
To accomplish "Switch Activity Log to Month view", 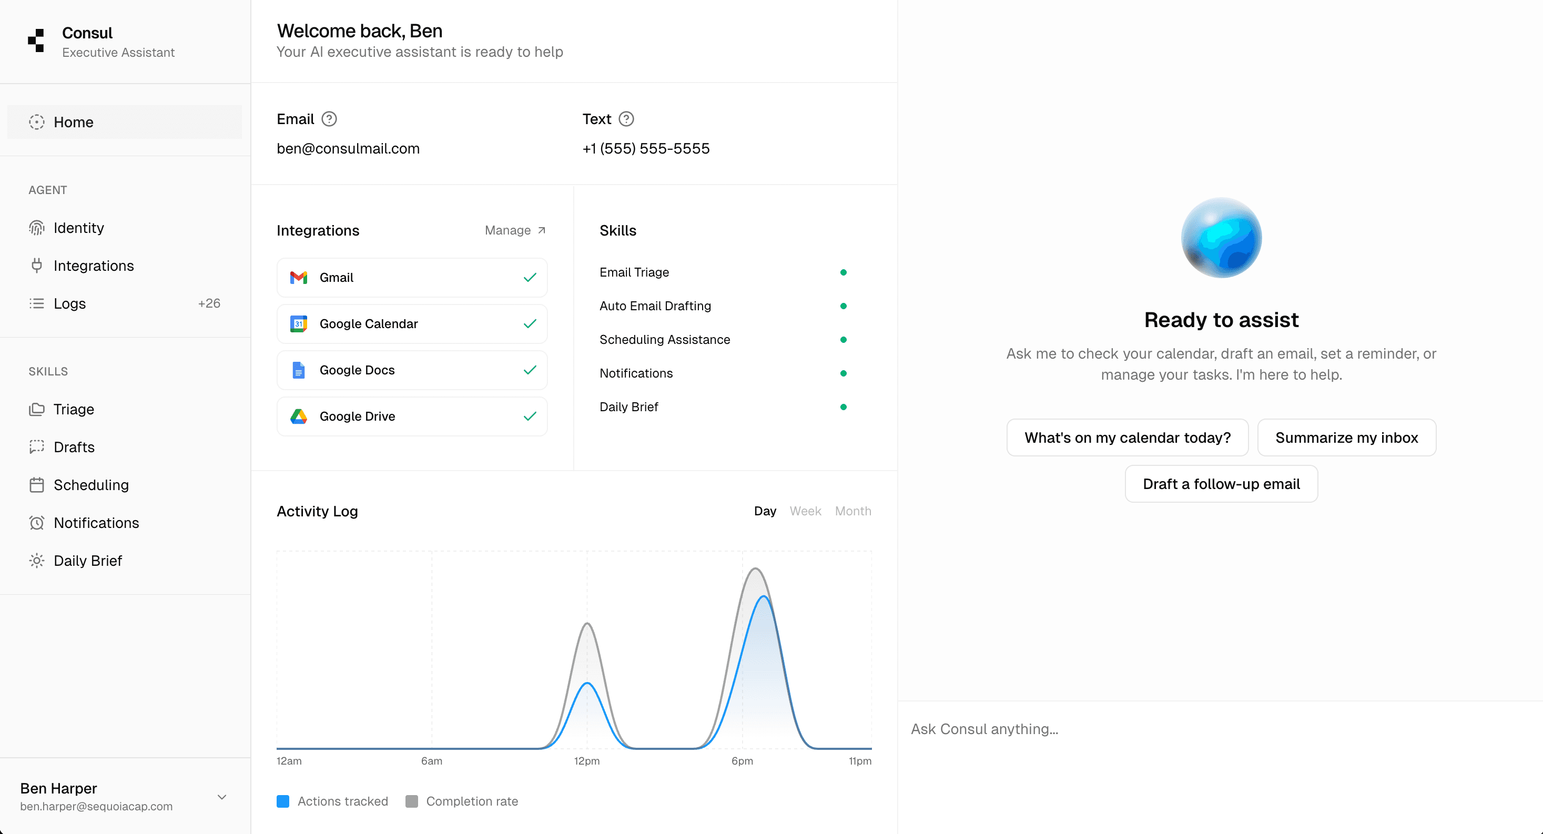I will point(853,511).
